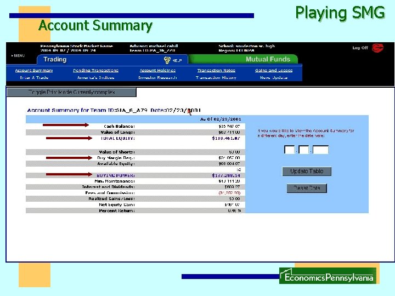
Task: Open the Pending Transactions link
Action: tap(95, 71)
